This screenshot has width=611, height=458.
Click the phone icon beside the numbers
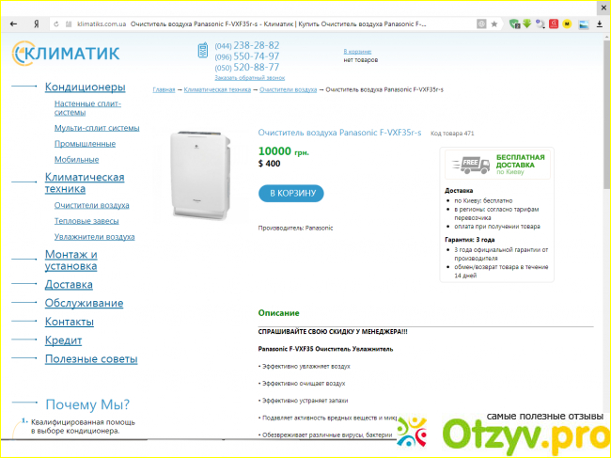pyautogui.click(x=203, y=50)
